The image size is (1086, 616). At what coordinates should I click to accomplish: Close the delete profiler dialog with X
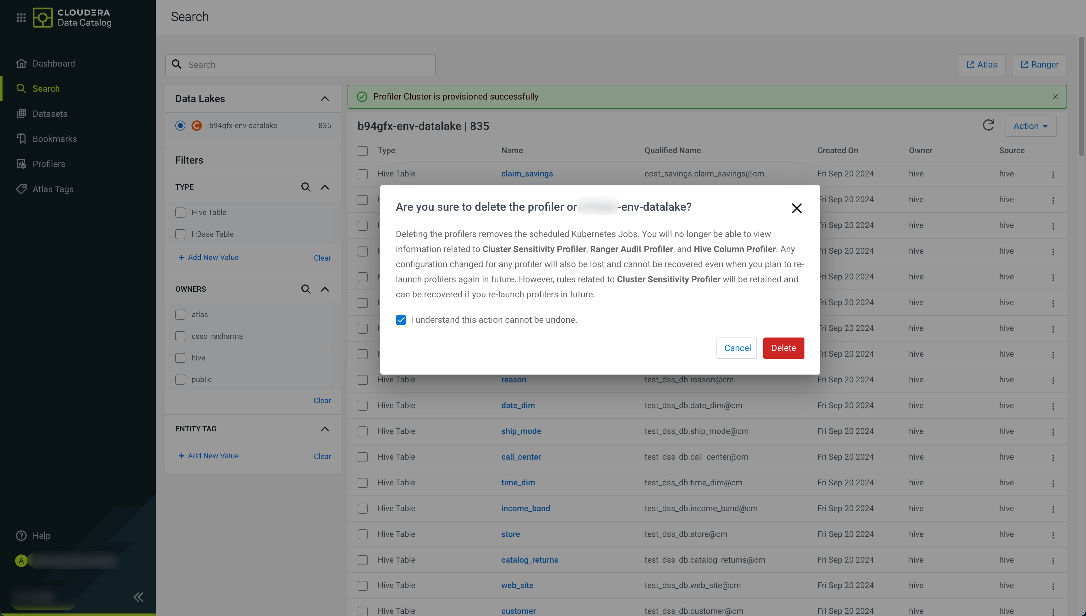tap(796, 208)
